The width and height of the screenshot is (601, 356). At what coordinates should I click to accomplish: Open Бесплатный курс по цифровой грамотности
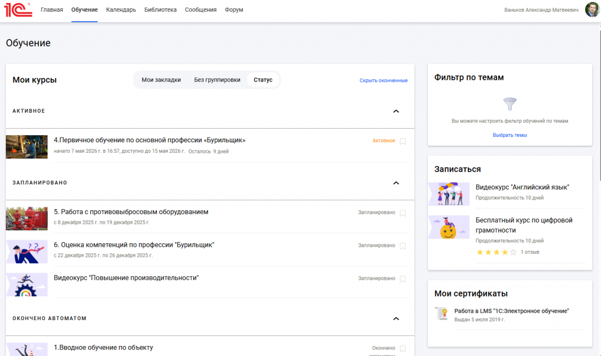click(524, 225)
